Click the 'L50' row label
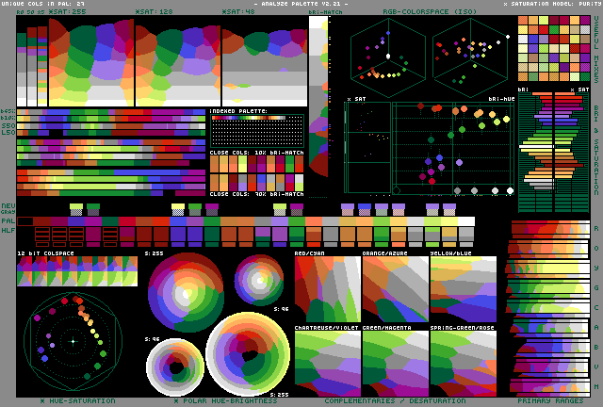 point(8,133)
